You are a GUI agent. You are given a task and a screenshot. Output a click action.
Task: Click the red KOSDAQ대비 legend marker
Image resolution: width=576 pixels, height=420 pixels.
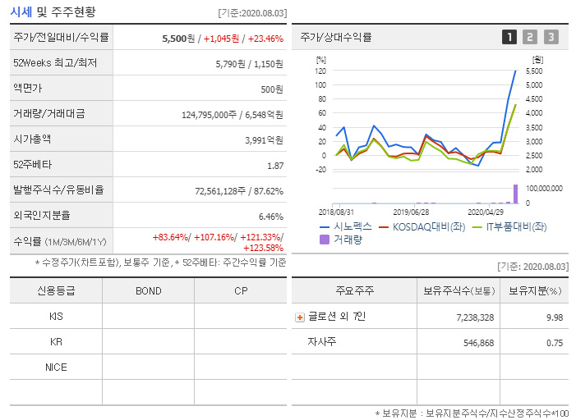point(384,227)
